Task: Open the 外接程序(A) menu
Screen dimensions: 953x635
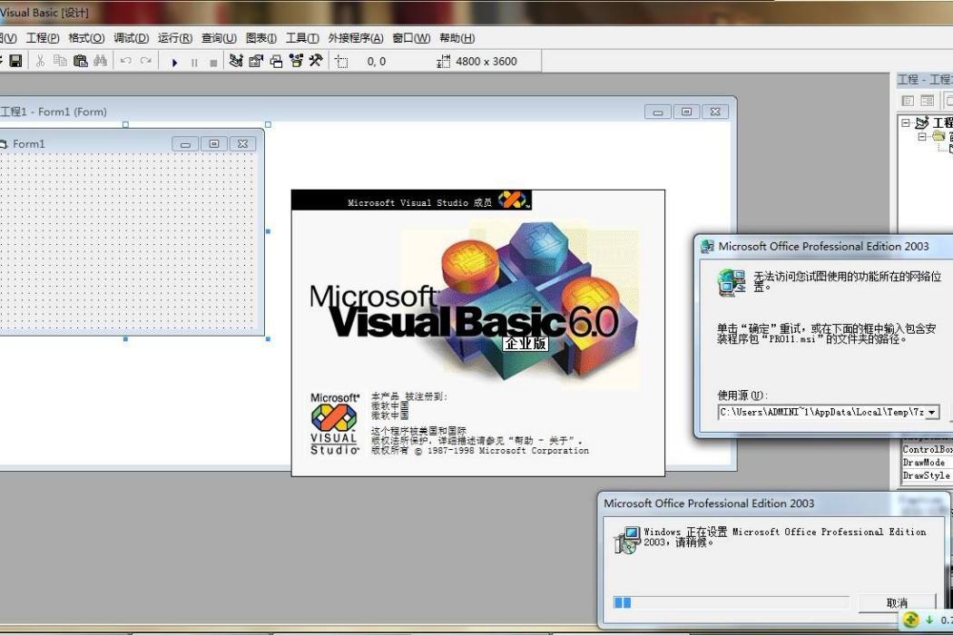Action: [x=356, y=38]
